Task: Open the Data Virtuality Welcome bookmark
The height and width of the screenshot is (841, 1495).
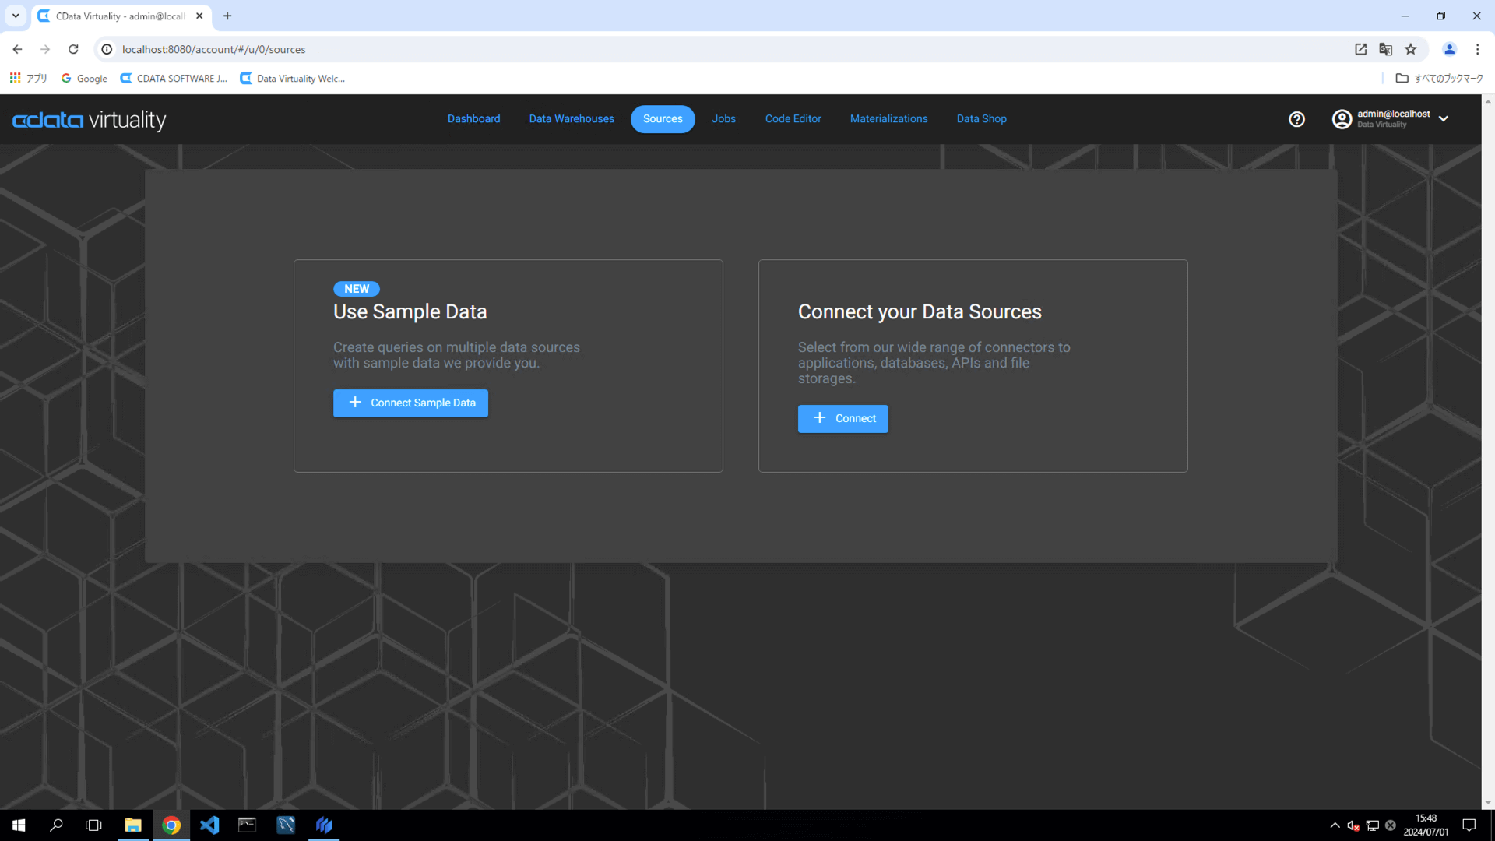Action: (x=293, y=79)
